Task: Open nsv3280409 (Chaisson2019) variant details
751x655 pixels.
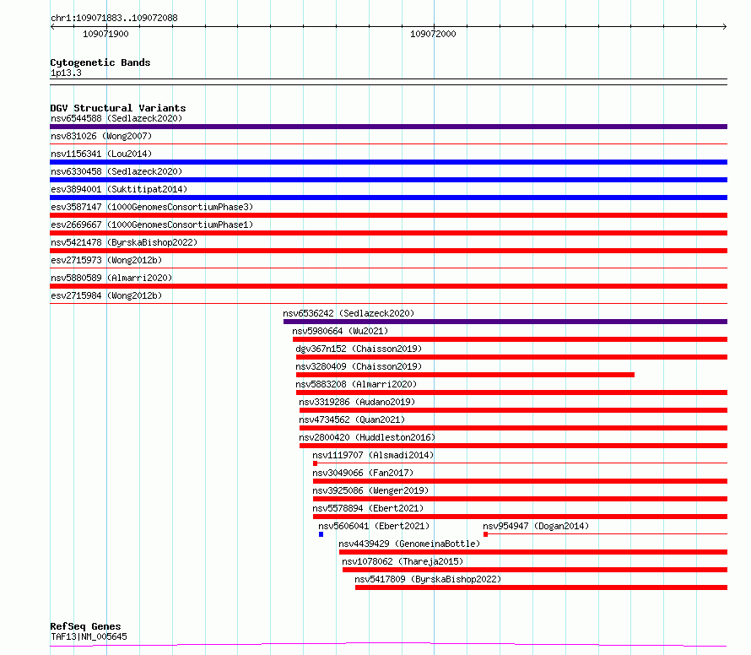Action: point(359,366)
